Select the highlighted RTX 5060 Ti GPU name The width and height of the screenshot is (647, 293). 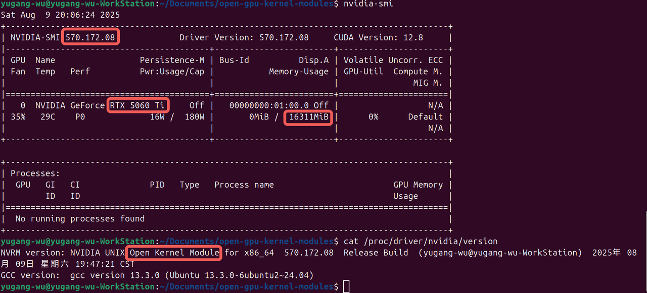pos(137,105)
